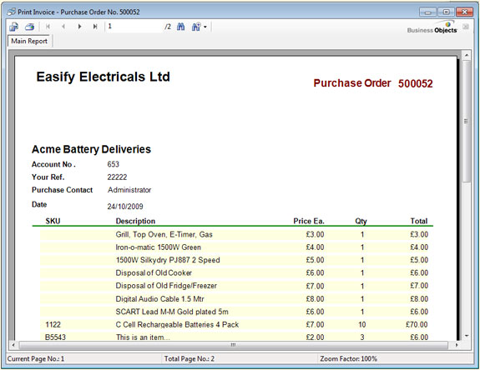Viewport: 480px width, 370px height.
Task: Go to the first page
Action: (48, 27)
